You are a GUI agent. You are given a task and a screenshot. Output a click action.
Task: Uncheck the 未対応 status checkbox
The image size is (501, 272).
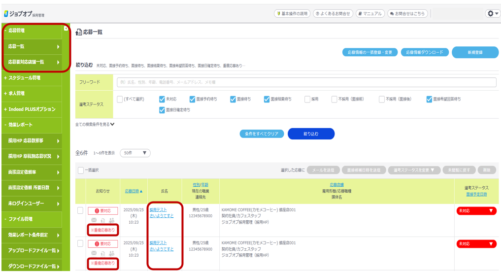point(162,99)
